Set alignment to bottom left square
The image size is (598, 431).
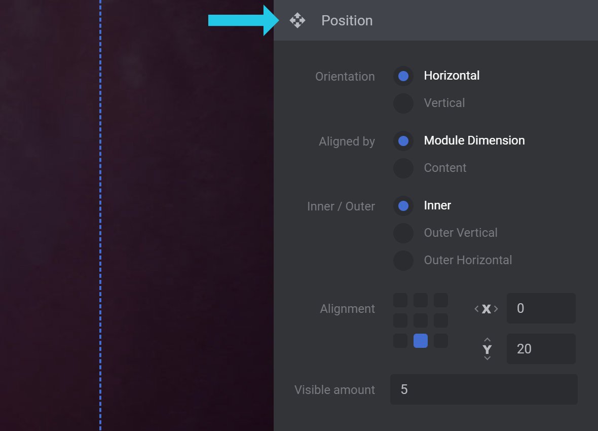pyautogui.click(x=400, y=341)
